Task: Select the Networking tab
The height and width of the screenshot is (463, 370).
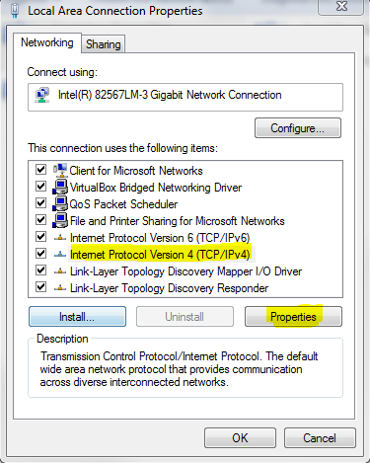Action: point(47,42)
